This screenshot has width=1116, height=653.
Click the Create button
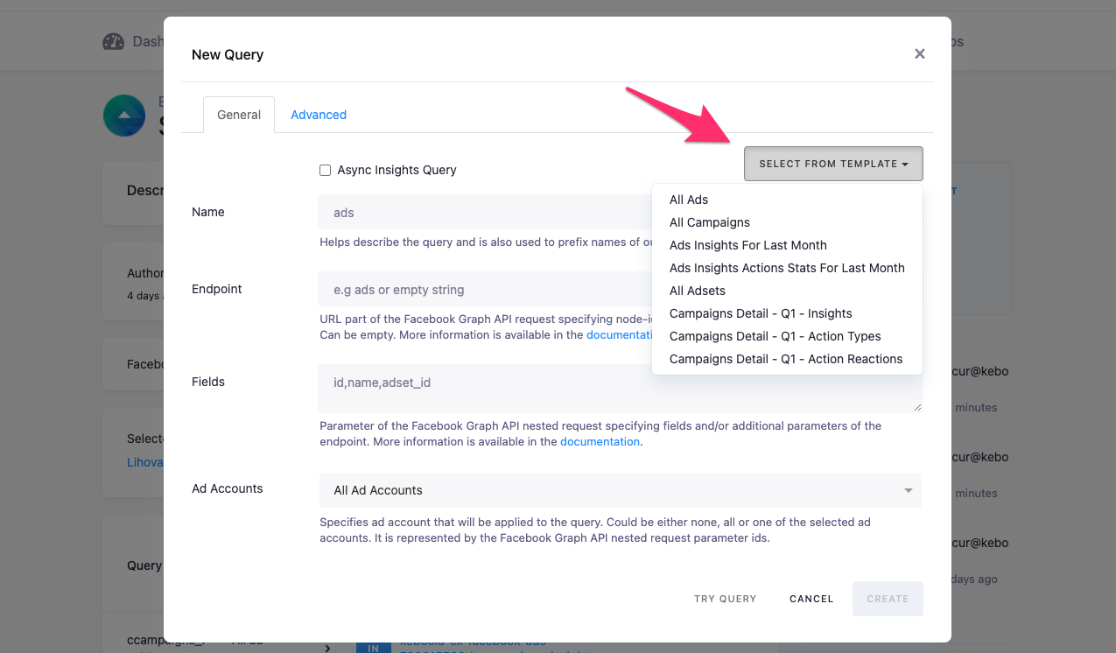888,599
